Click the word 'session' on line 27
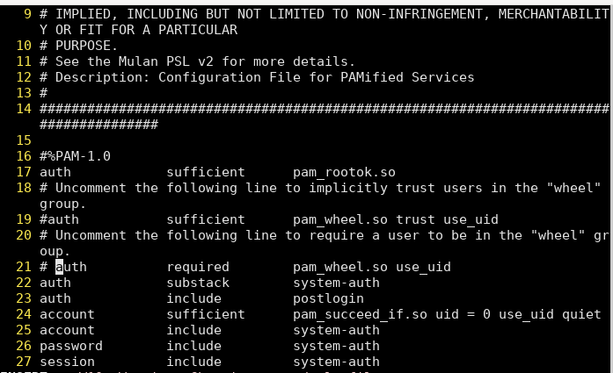Image resolution: width=613 pixels, height=373 pixels. pyautogui.click(x=67, y=362)
